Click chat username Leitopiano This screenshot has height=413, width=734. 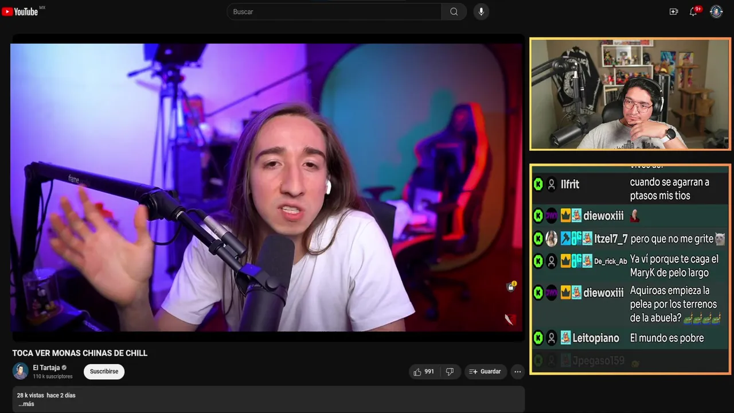pos(596,338)
